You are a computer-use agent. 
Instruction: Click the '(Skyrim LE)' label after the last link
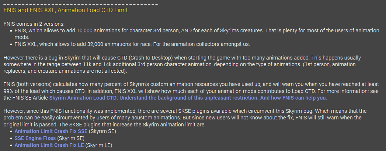pyautogui.click(x=99, y=145)
